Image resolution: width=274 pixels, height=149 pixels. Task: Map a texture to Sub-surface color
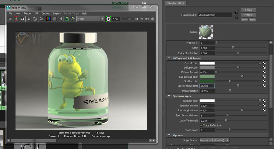(x=264, y=77)
